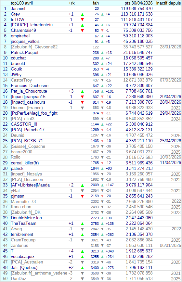Select the 'fah' column header
182x282 pixels.
click(96, 3)
